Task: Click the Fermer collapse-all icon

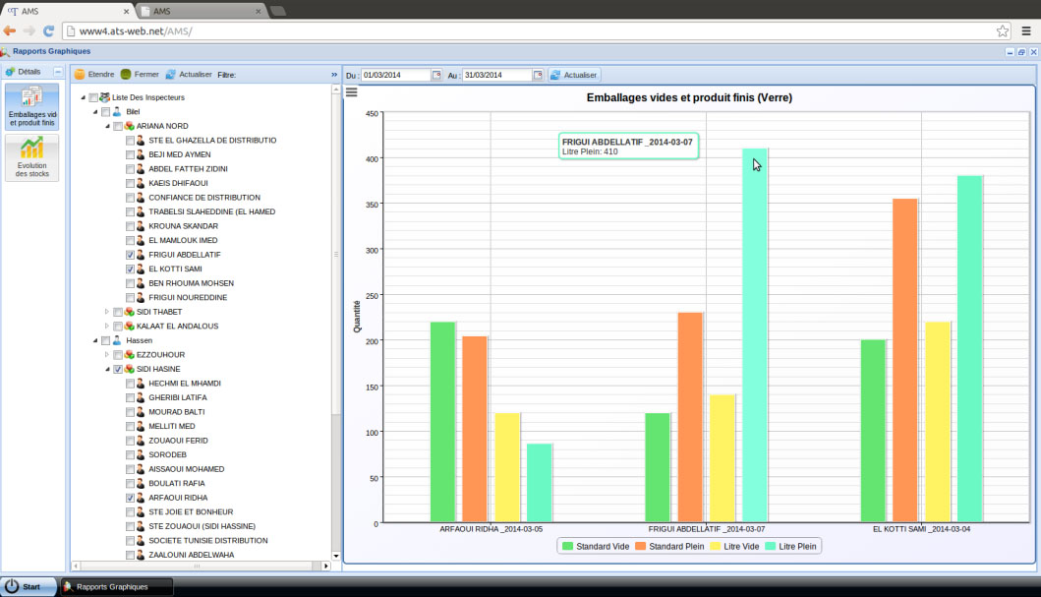Action: point(126,74)
